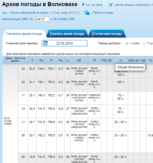Click Pa value -0.9 in hour 14 row
153x163 pixels.
pyautogui.click(x=60, y=109)
